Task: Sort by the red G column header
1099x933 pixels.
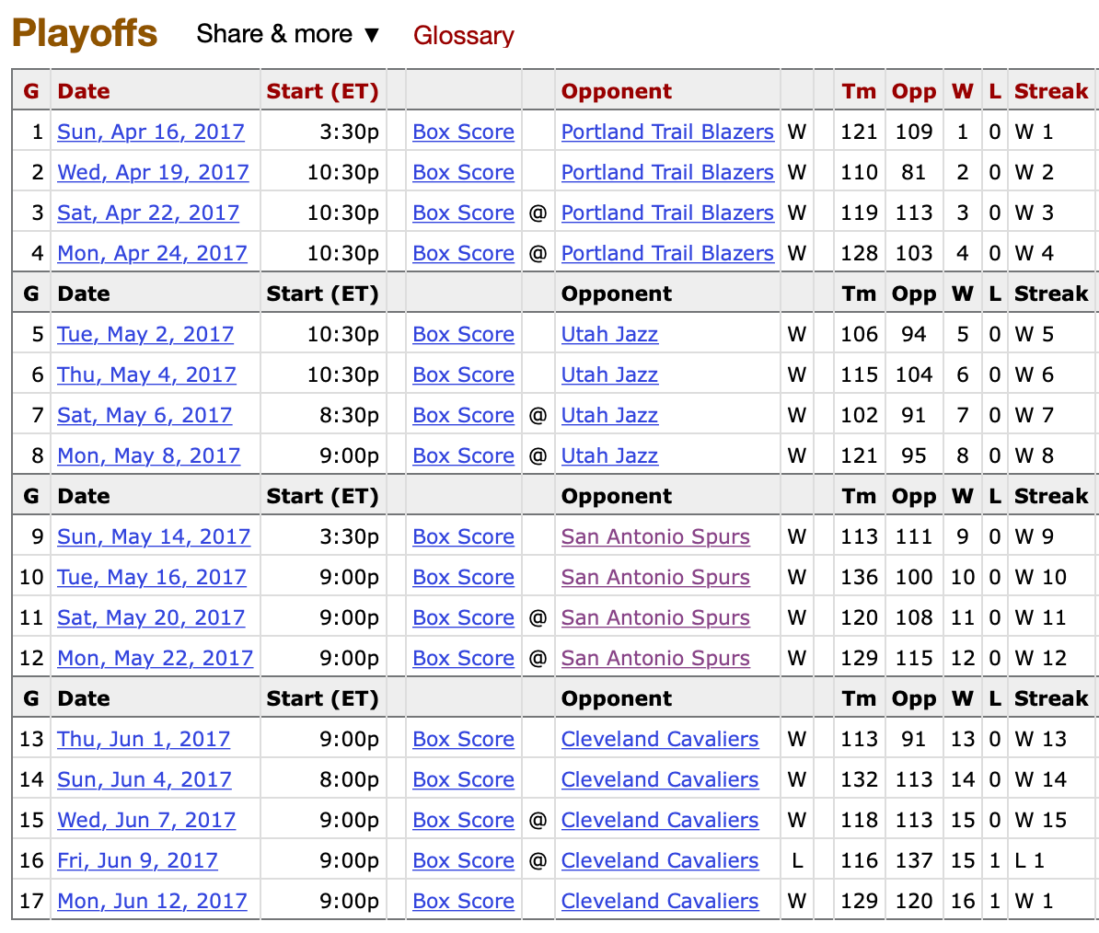Action: 31,91
